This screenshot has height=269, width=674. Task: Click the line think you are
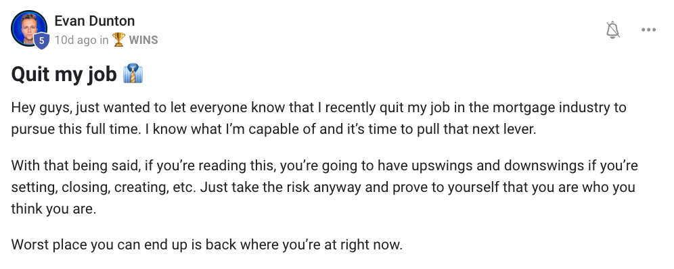pyautogui.click(x=53, y=210)
